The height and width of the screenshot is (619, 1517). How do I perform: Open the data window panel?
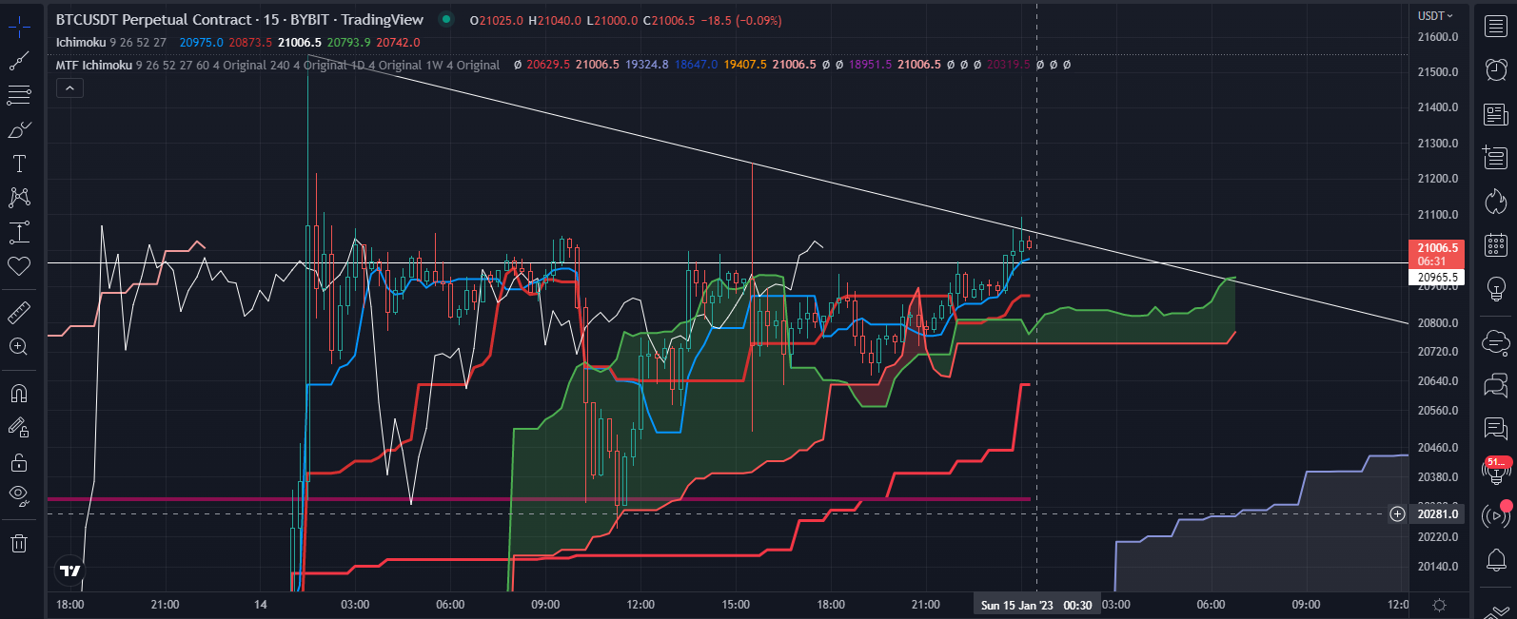(1496, 156)
